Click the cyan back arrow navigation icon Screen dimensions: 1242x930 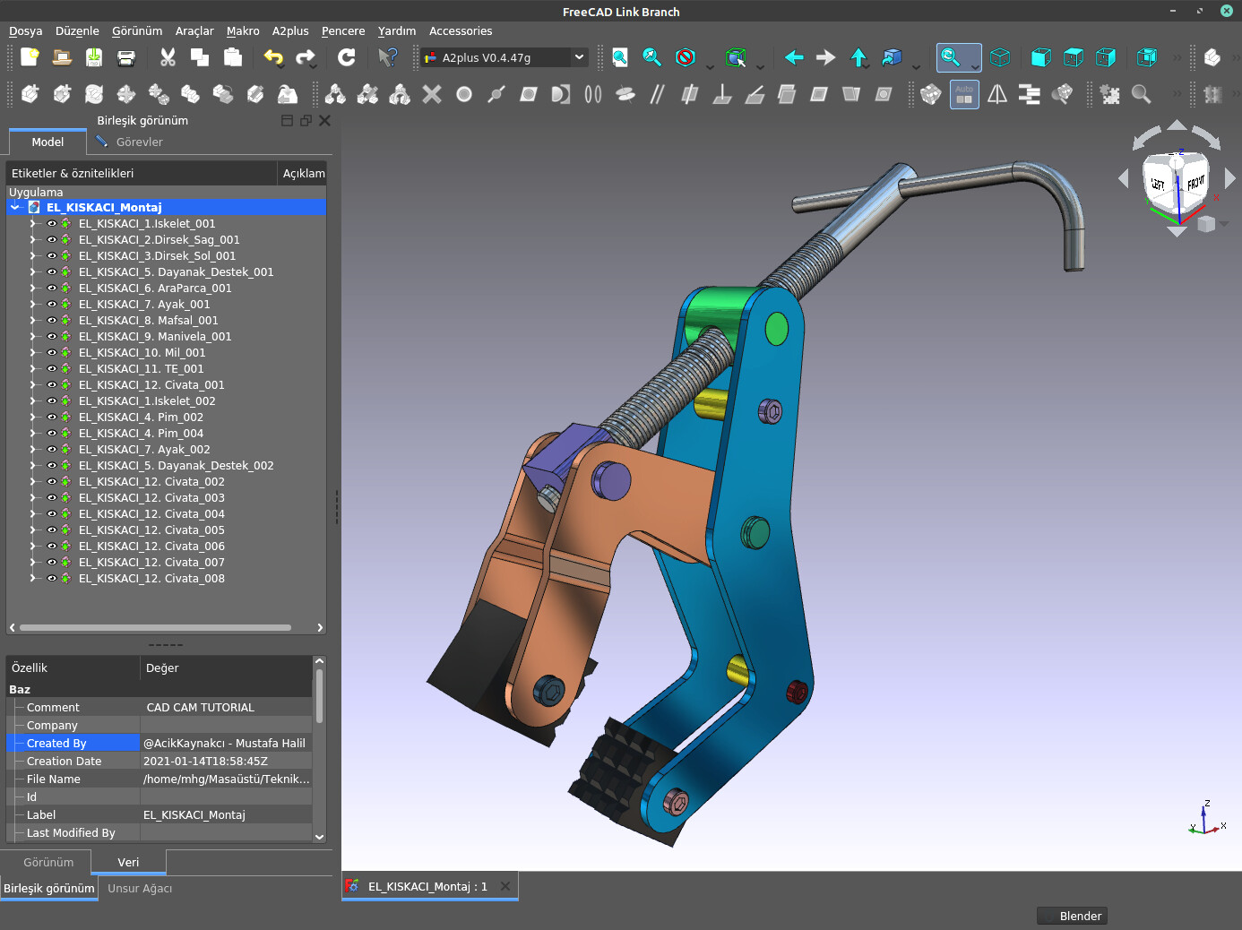794,57
